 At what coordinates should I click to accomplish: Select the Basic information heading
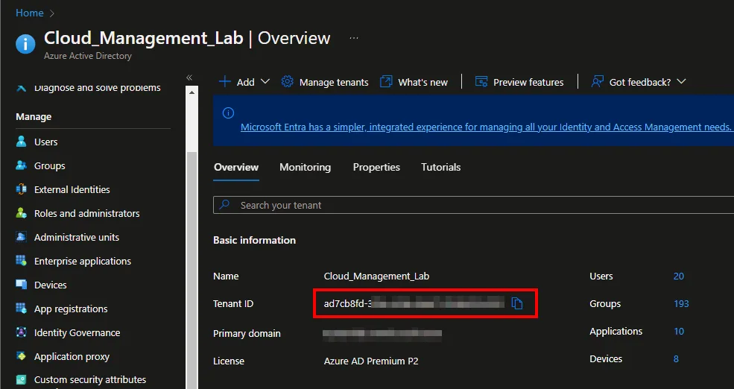[255, 240]
